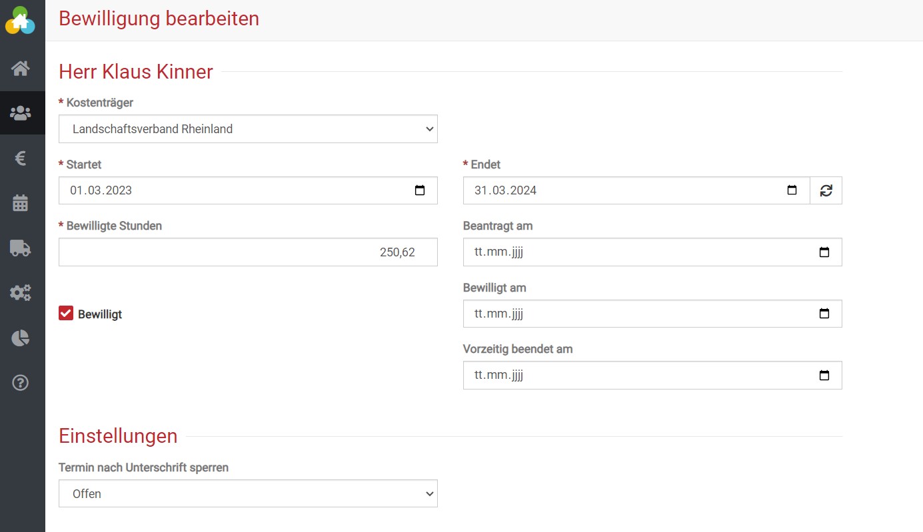This screenshot has width=923, height=532.
Task: Open the settings gears sidebar icon
Action: pos(21,293)
